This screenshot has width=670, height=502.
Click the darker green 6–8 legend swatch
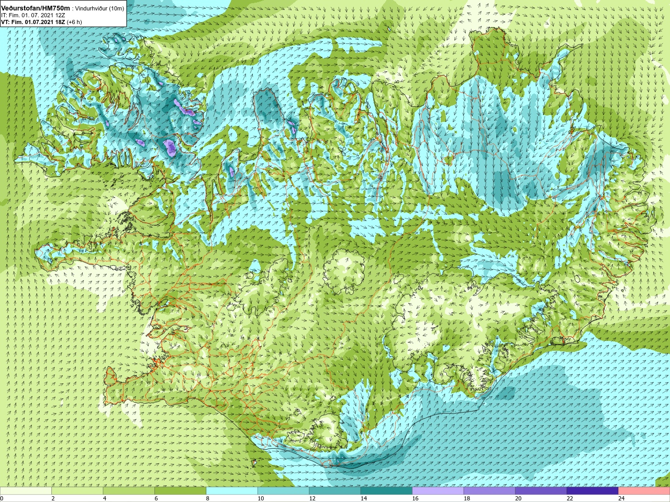(181, 491)
